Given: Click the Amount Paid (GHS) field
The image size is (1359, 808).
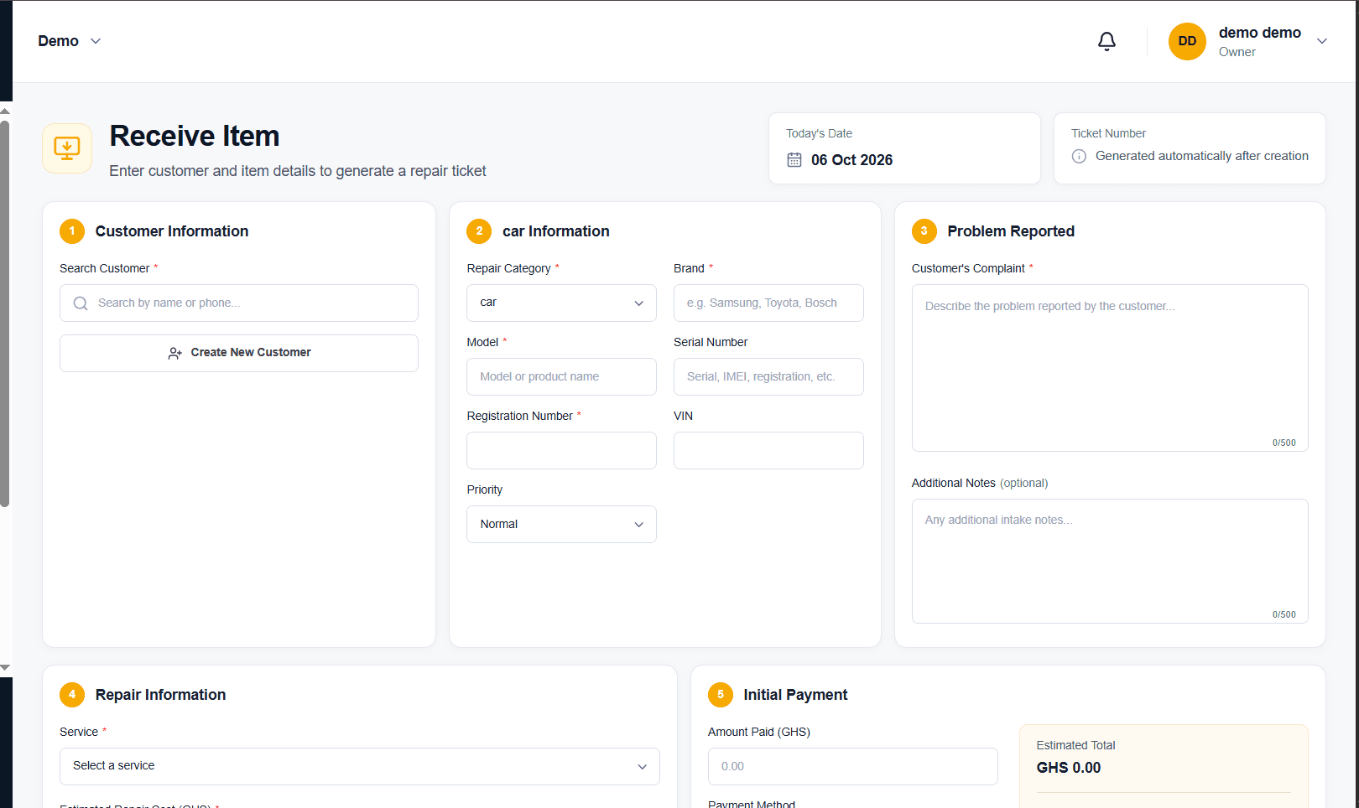Looking at the screenshot, I should point(852,766).
